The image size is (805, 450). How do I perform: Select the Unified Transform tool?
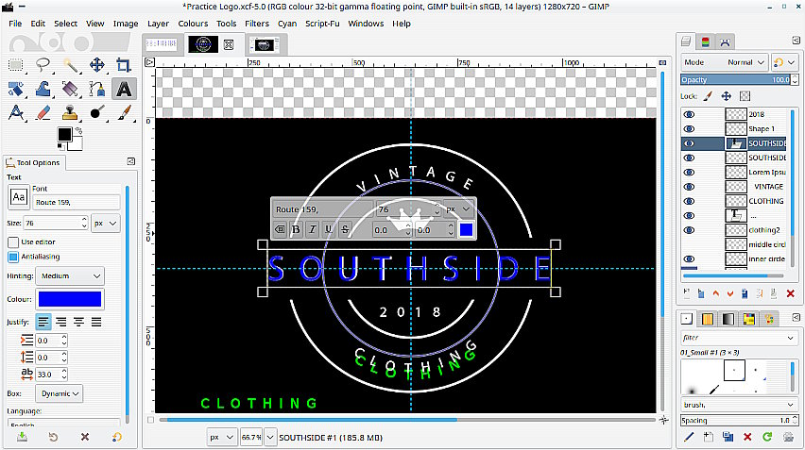pyautogui.click(x=16, y=90)
